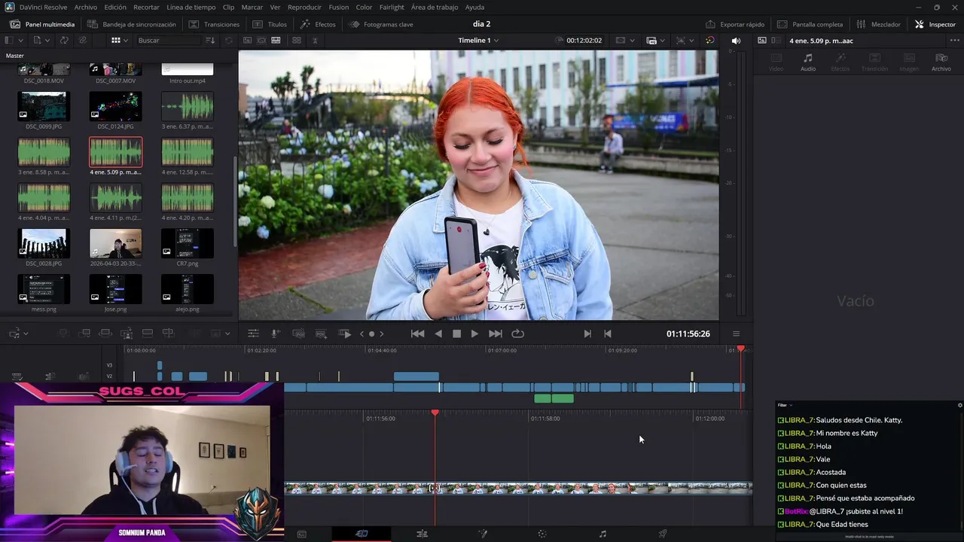Open the Fusion page icon

483,534
